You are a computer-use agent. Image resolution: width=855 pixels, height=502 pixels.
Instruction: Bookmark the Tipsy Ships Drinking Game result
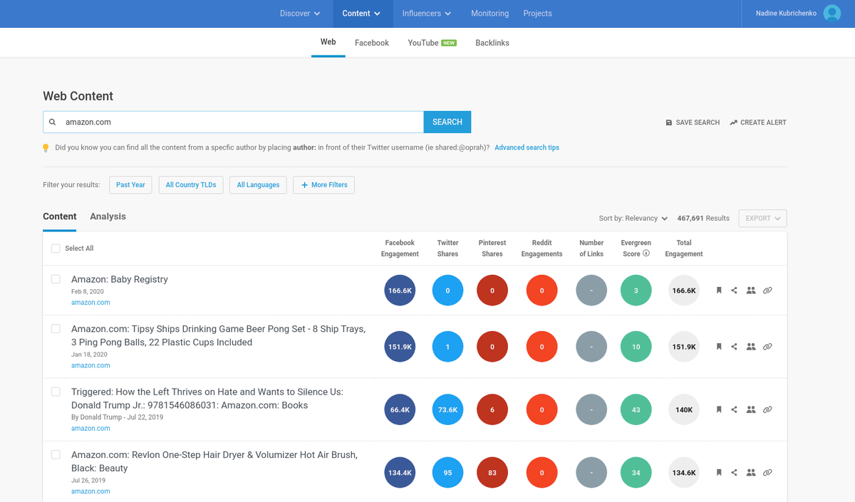coord(719,347)
